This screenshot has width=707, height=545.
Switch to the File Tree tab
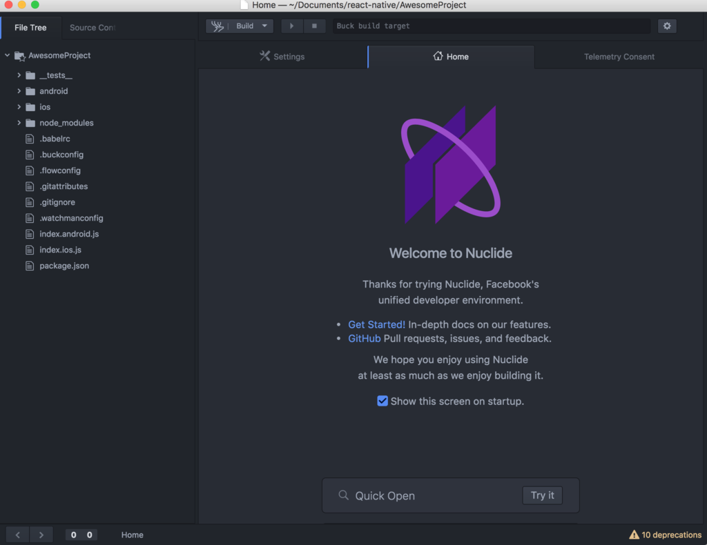(30, 28)
